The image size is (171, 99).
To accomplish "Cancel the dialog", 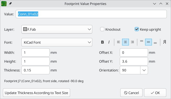I will pyautogui.click(x=131, y=93).
